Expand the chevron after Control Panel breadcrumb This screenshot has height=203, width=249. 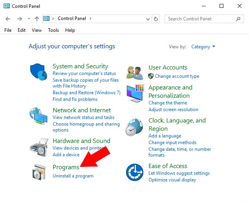[90, 18]
